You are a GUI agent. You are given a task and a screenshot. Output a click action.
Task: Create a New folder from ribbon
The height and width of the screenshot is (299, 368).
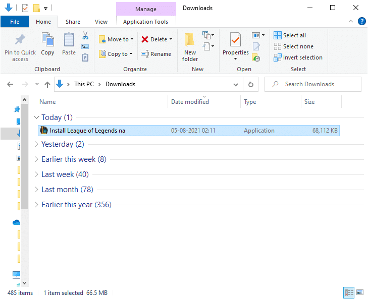(190, 45)
